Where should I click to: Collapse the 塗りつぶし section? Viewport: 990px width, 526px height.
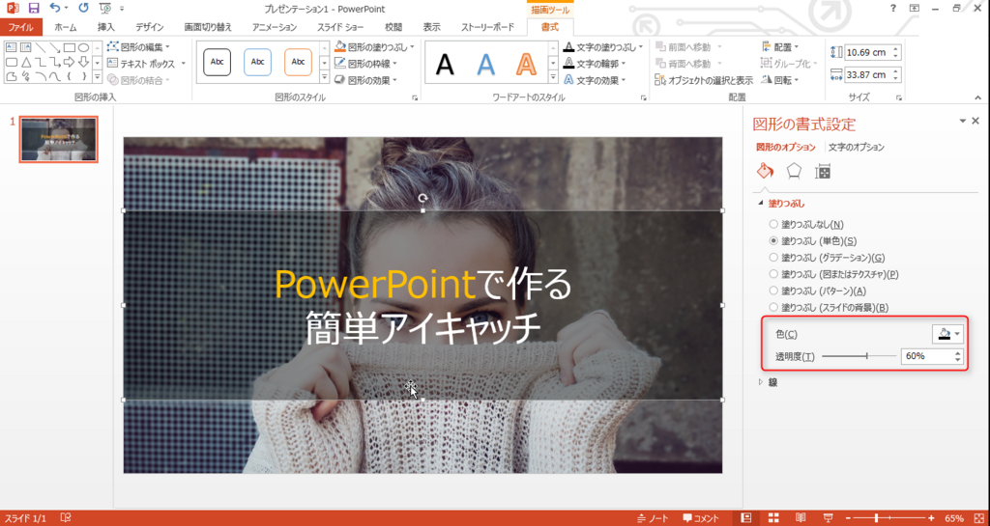tap(760, 204)
